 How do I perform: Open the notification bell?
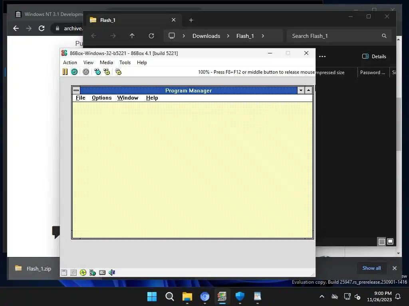click(x=398, y=296)
